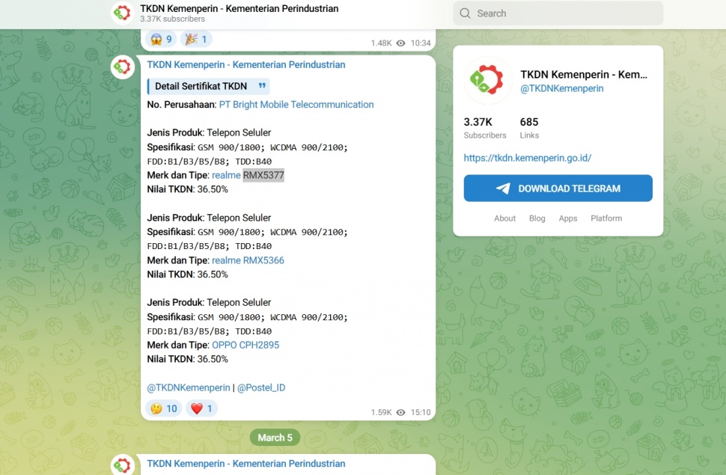Image resolution: width=726 pixels, height=475 pixels.
Task: Click the channel avatar in top header
Action: (x=122, y=13)
